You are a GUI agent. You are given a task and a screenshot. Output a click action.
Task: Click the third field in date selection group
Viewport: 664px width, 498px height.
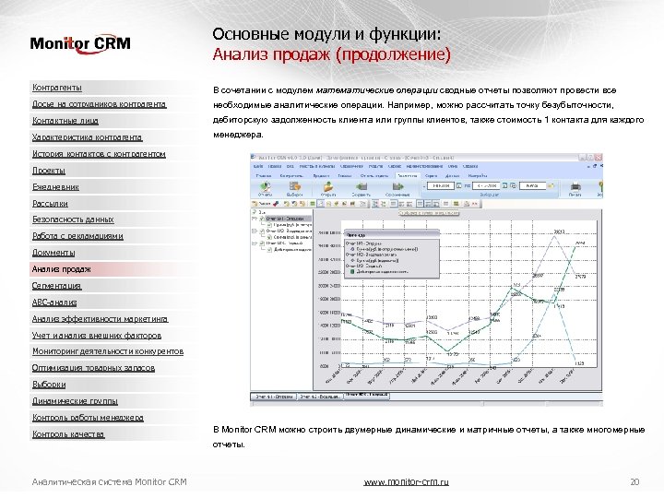pyautogui.click(x=532, y=185)
